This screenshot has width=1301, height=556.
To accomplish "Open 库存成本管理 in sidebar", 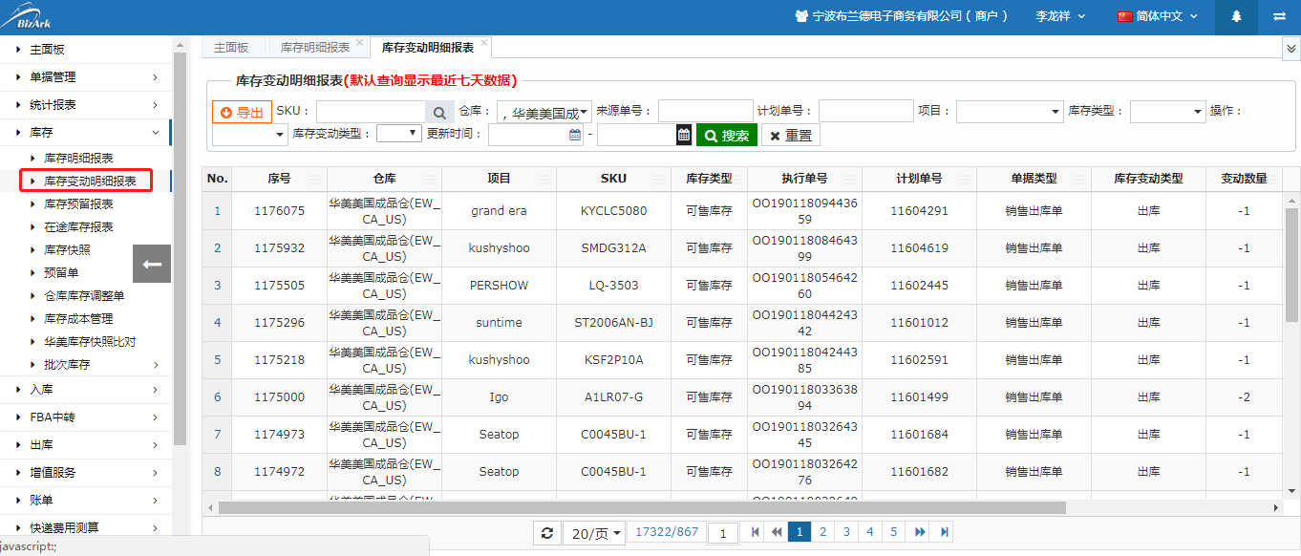I will point(78,319).
